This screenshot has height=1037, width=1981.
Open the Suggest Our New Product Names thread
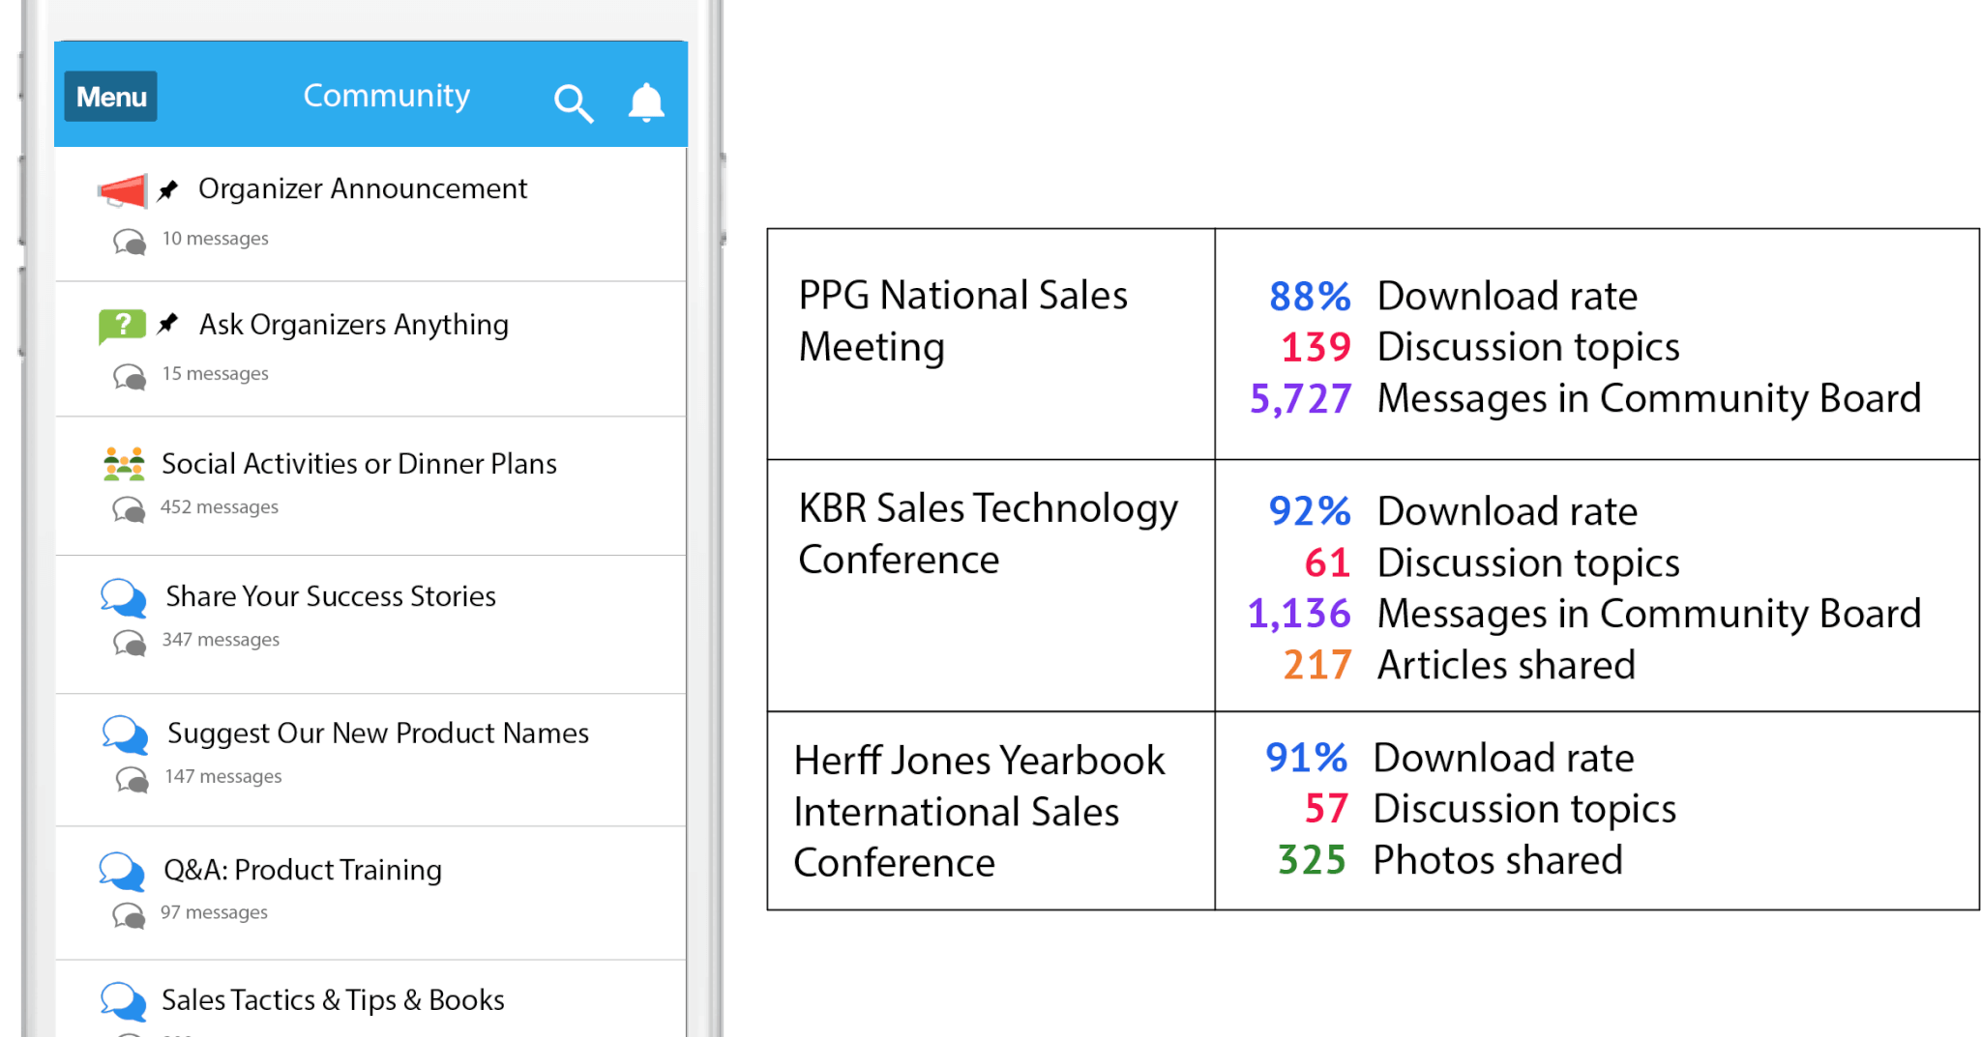pyautogui.click(x=377, y=734)
